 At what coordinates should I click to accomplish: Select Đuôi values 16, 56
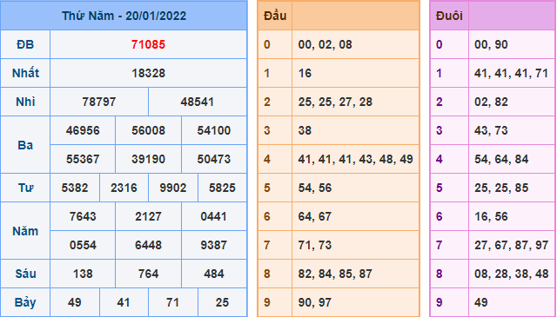tap(491, 216)
